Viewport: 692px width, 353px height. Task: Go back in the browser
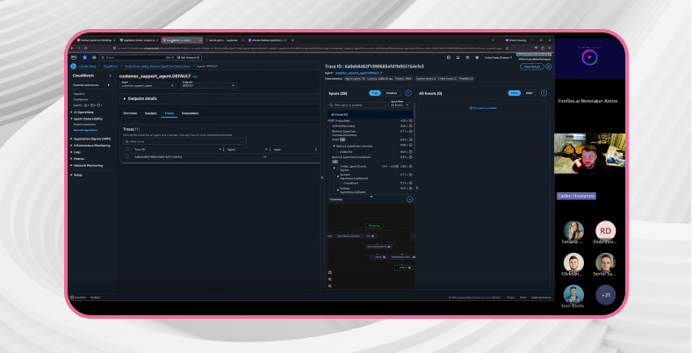tap(73, 48)
